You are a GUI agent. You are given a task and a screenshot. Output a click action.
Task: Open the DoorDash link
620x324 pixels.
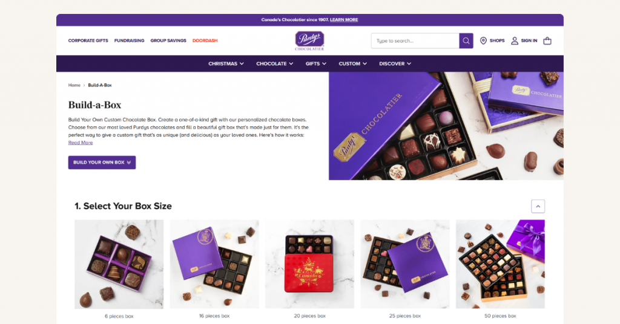coord(205,40)
